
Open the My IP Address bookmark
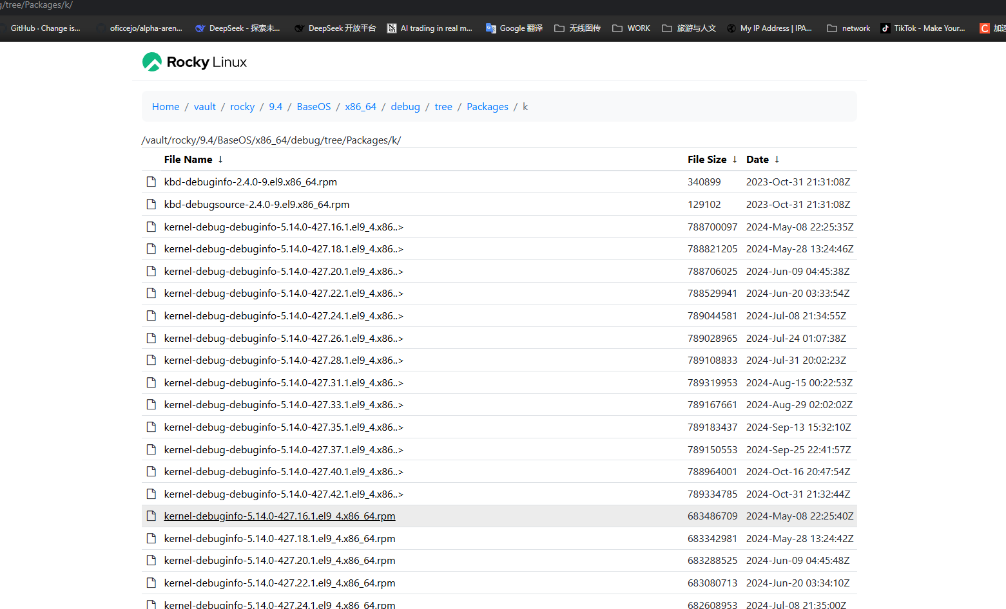coord(769,28)
